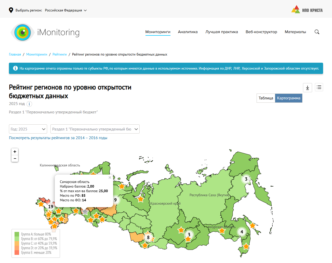Click the map cluster marker labeled 19
The height and width of the screenshot is (263, 332).
pos(51,207)
